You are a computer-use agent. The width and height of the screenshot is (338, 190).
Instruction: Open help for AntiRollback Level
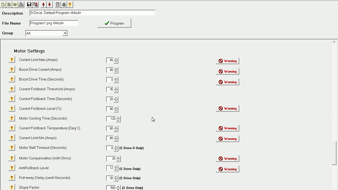tap(12, 168)
